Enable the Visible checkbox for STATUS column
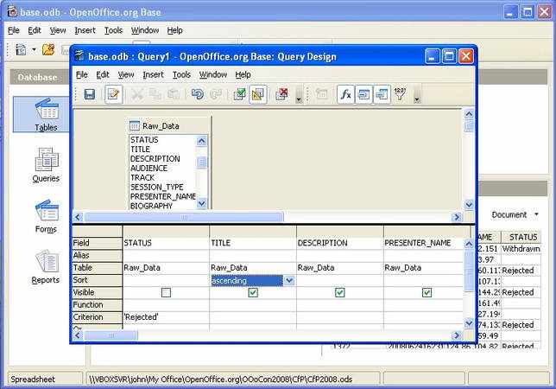Screen dimensions: 556x389 tap(166, 292)
